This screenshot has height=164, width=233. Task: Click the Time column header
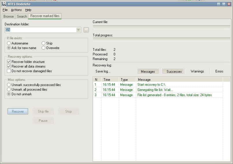(x=110, y=80)
